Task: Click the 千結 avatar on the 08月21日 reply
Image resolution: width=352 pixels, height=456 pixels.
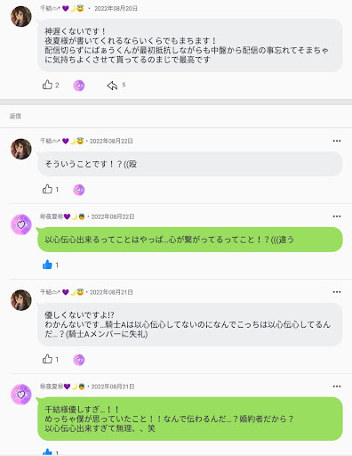Action: 21,300
